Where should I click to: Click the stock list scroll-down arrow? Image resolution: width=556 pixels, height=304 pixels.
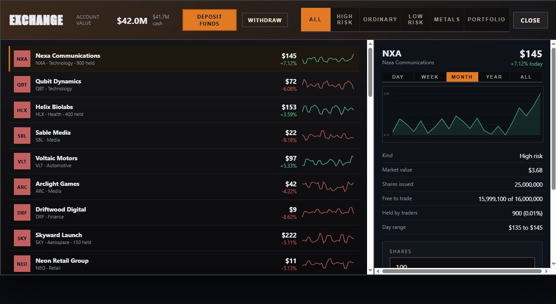coord(370,271)
